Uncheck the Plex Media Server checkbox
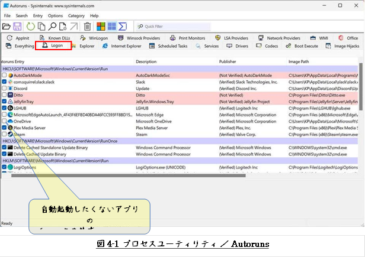Screen dimensions: 365x257 click(4, 128)
